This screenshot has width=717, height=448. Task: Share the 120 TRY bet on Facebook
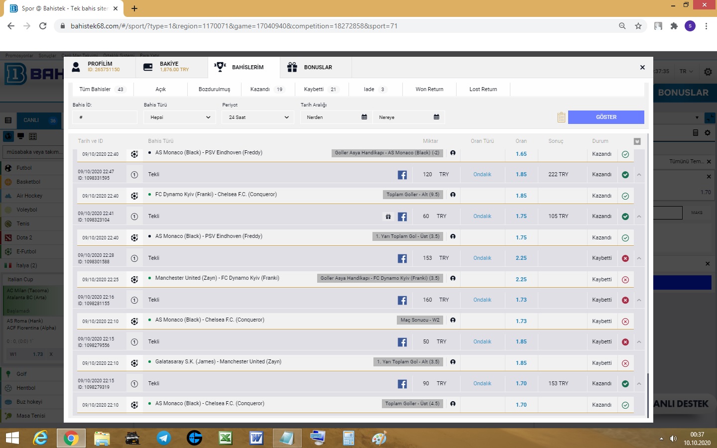(x=402, y=175)
